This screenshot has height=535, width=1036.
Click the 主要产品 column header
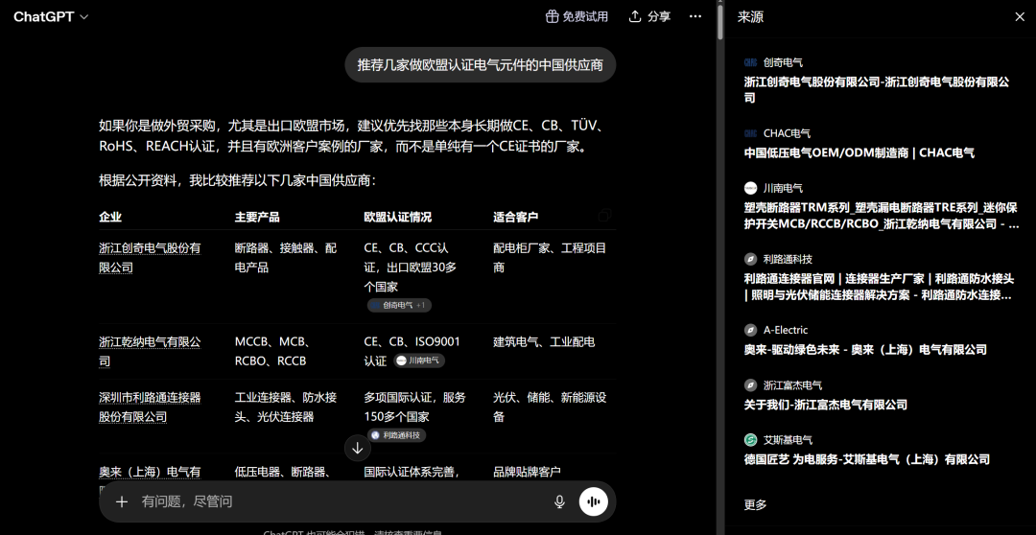tap(257, 217)
